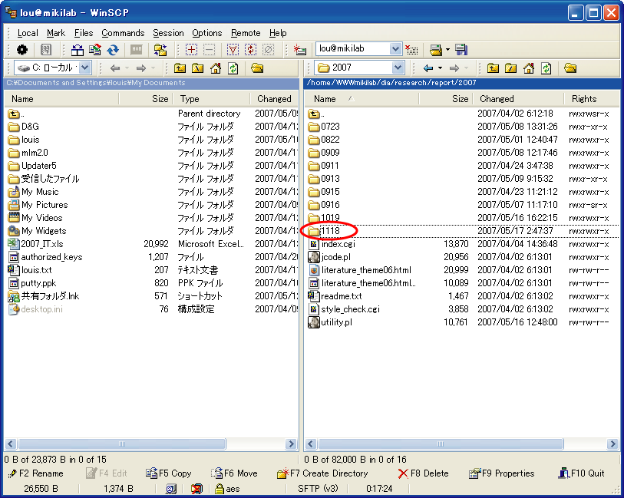
Task: Open the lou@mikilab session dropdown
Action: pos(395,49)
